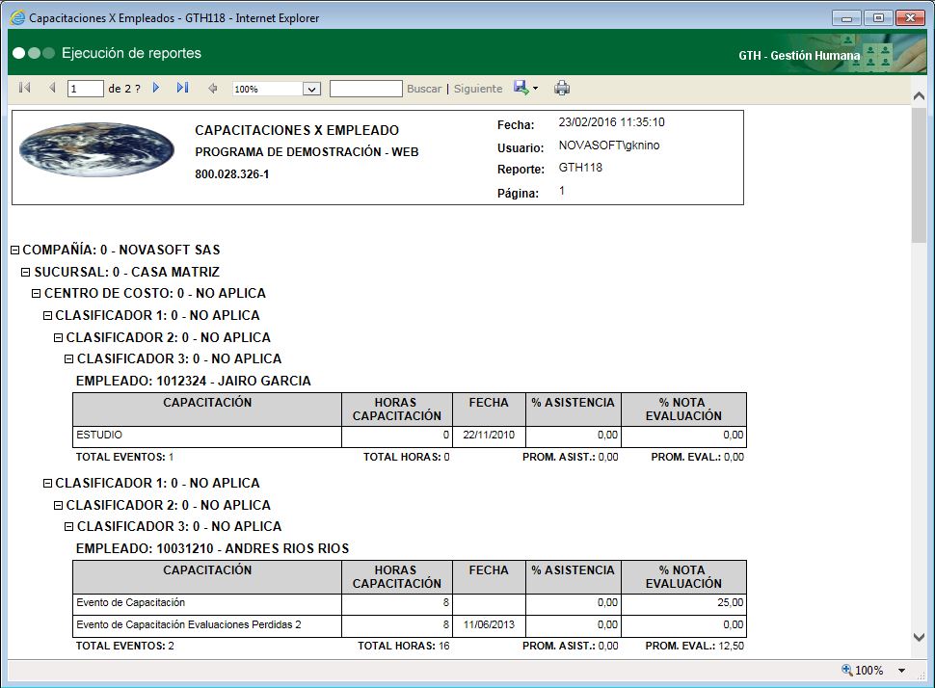935x688 pixels.
Task: Click the print report icon
Action: pos(562,88)
